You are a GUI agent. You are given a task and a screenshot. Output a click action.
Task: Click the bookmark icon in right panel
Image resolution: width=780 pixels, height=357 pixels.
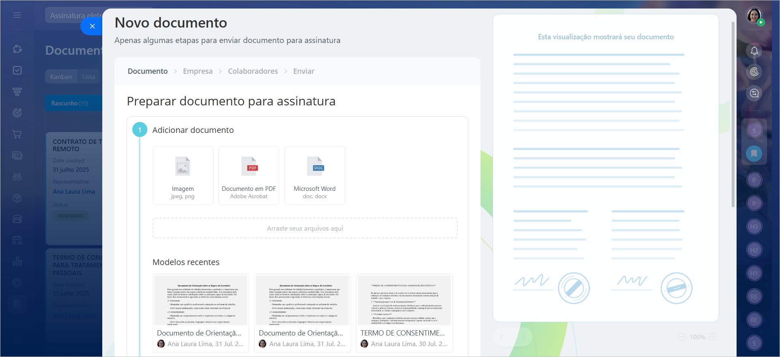click(754, 154)
